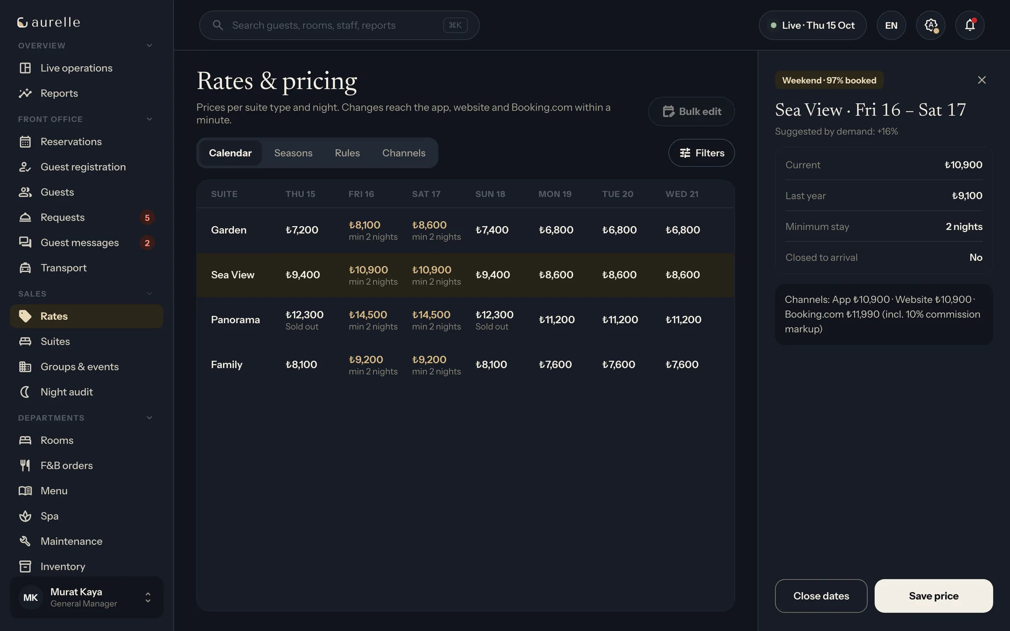Screen dimensions: 1010x631
Task: Open the Menu page
Action: [x=86, y=490]
